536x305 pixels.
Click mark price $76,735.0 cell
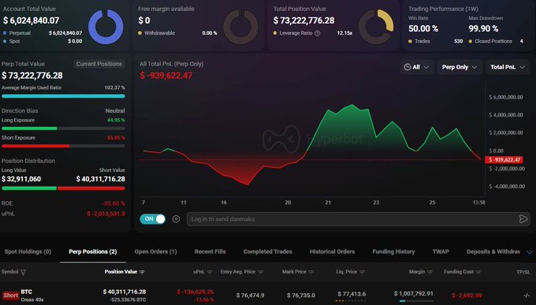301,295
